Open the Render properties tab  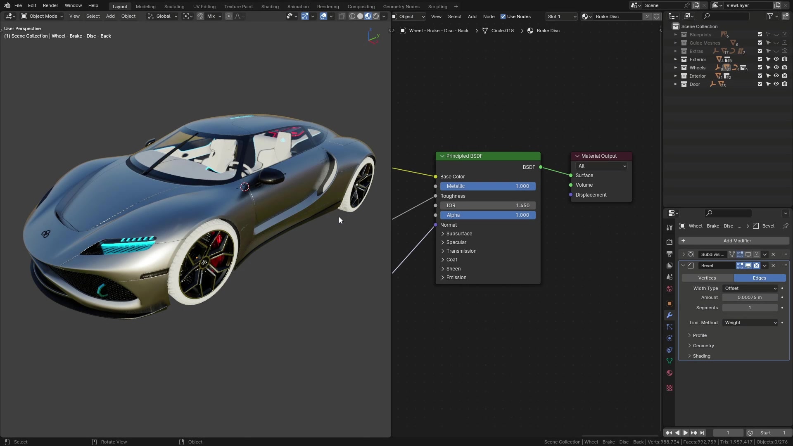pyautogui.click(x=670, y=242)
